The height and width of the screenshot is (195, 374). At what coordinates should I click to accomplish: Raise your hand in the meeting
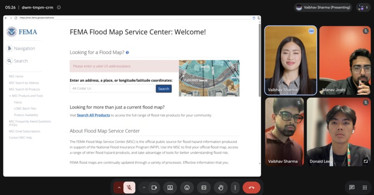coord(220,188)
